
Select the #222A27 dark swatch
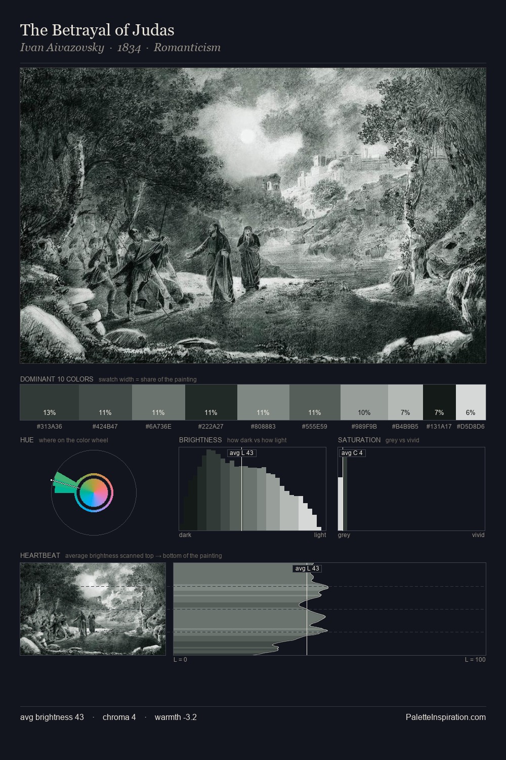[211, 402]
